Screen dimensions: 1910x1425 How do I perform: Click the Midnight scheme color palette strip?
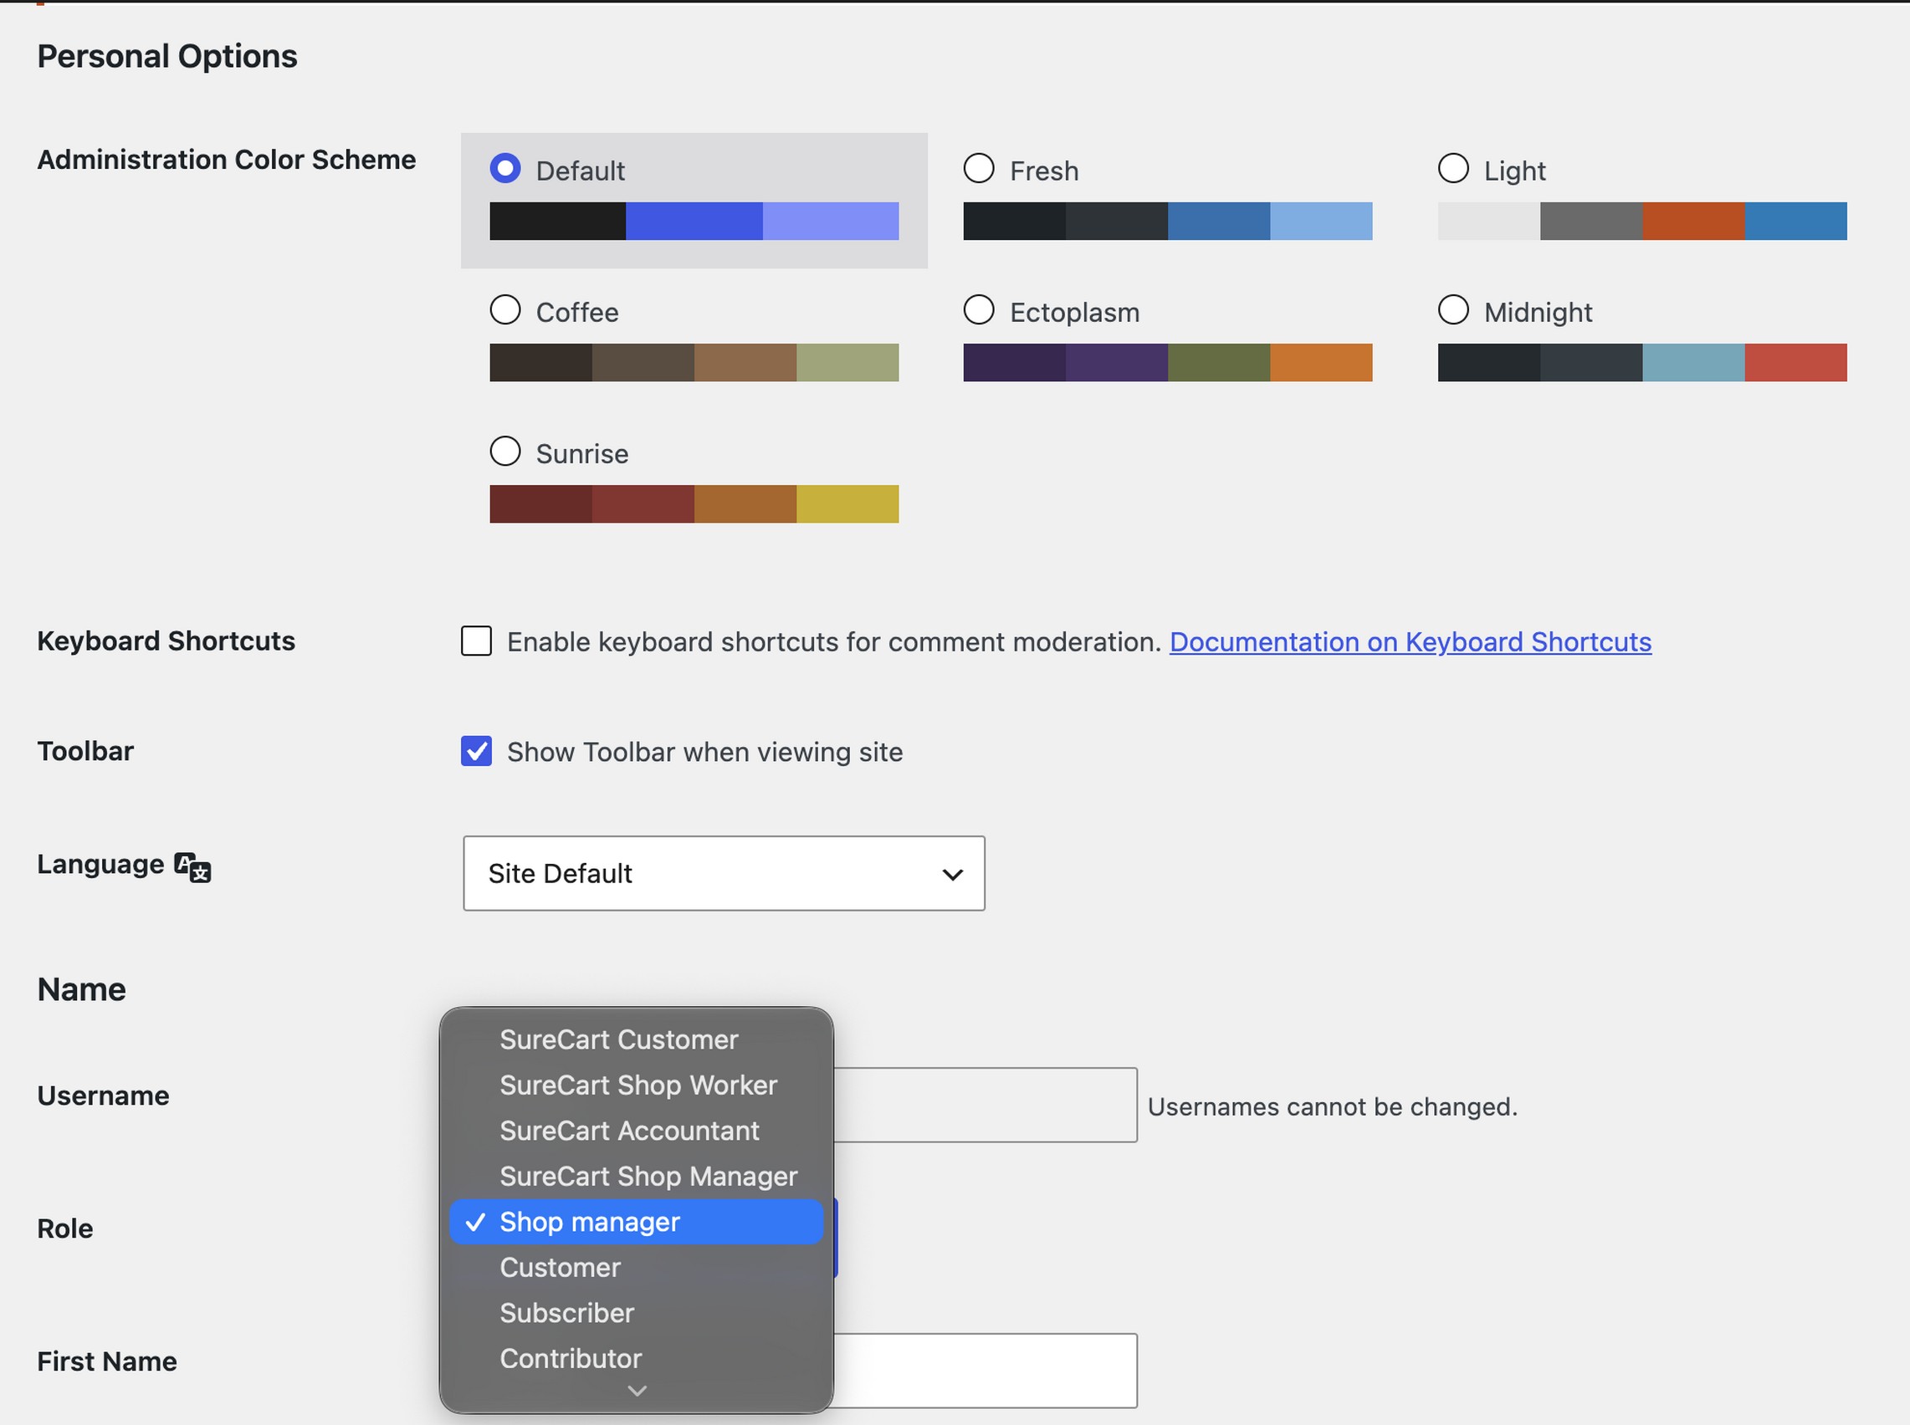pyautogui.click(x=1641, y=363)
